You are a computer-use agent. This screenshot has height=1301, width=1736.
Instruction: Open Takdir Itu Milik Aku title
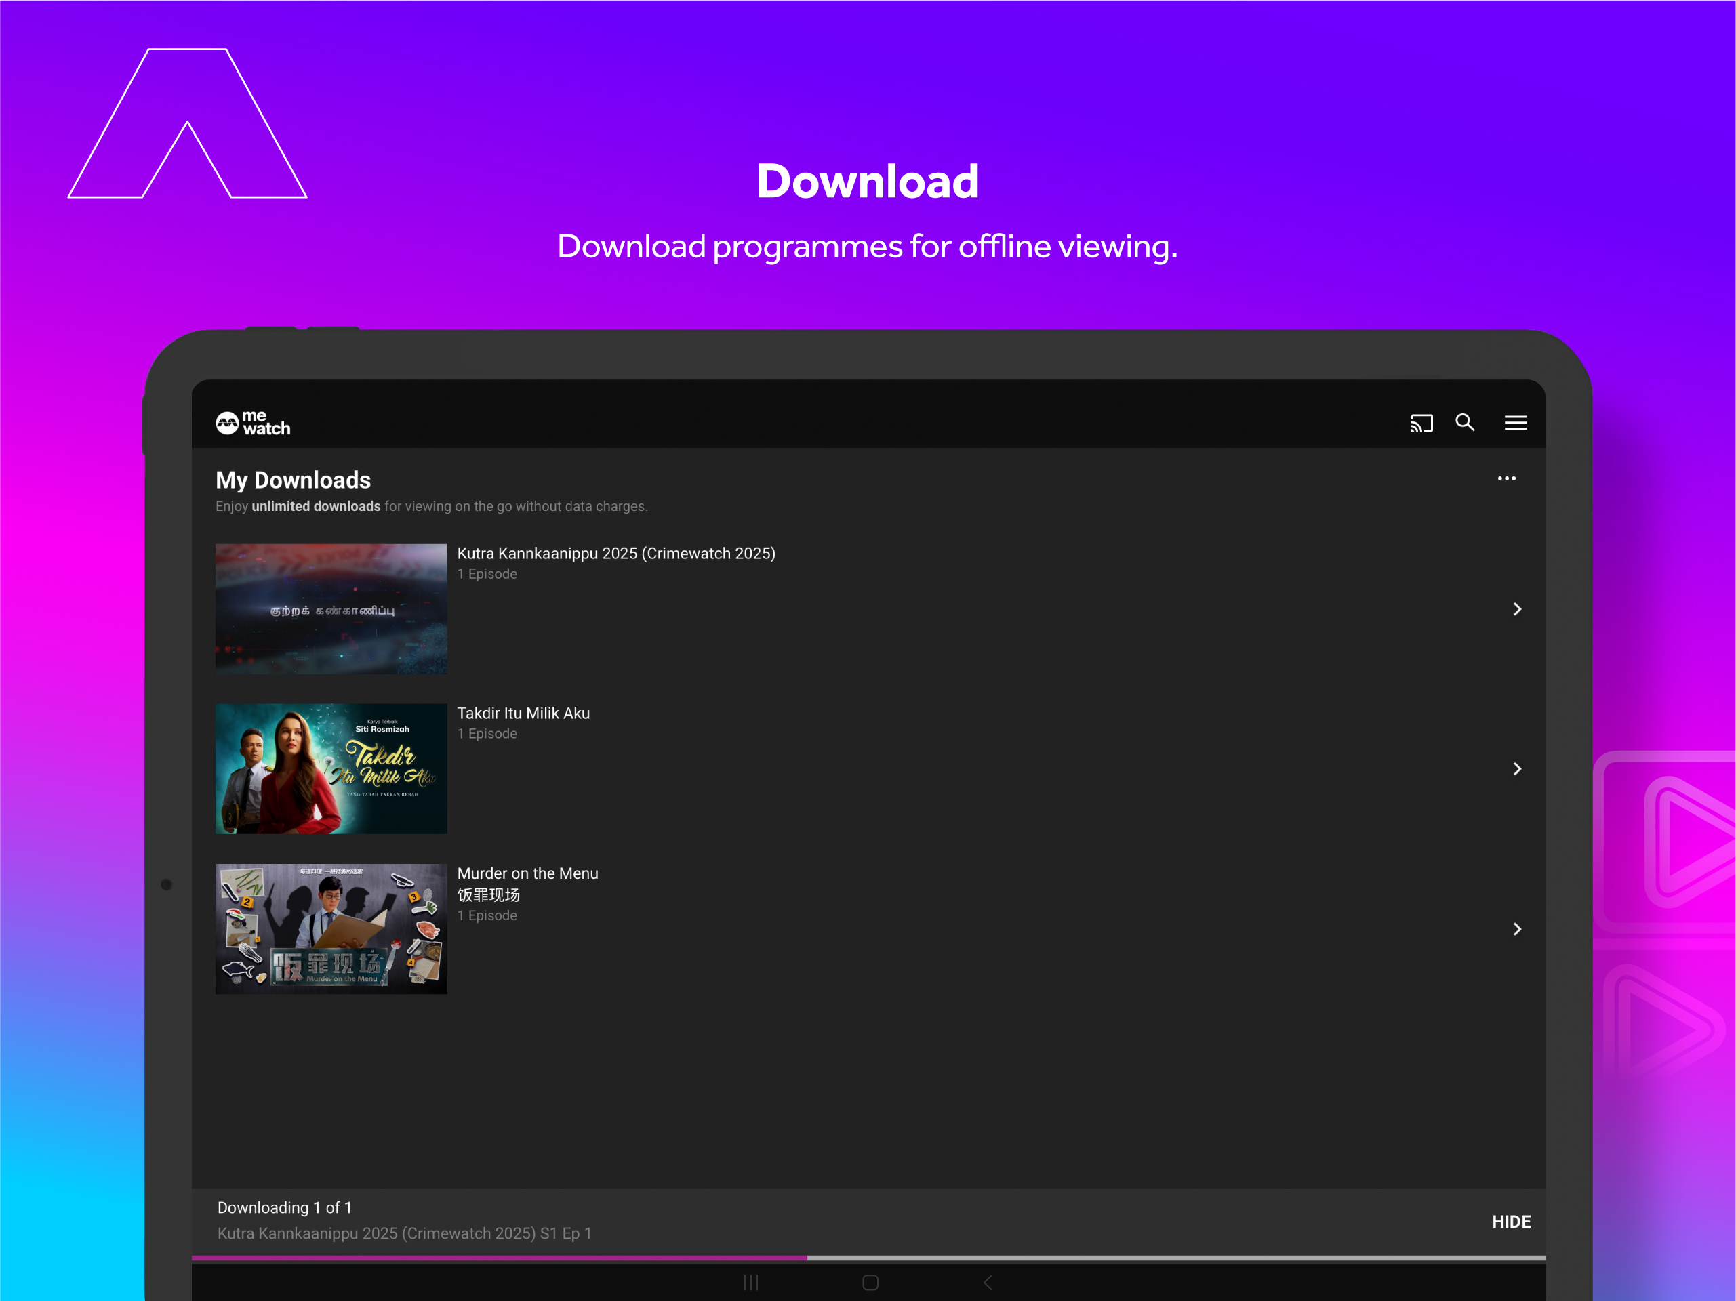[523, 714]
